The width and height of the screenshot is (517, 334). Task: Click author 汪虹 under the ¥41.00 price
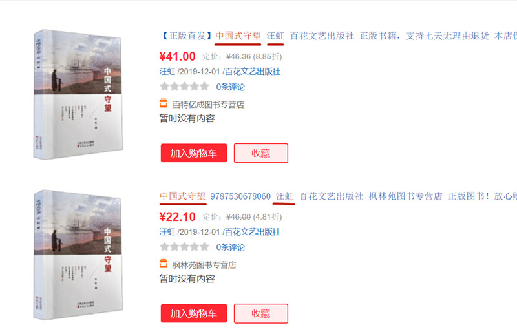[167, 72]
